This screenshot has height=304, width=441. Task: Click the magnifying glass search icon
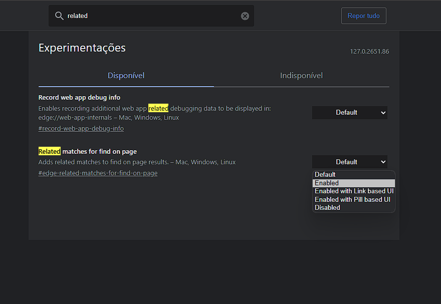click(59, 16)
